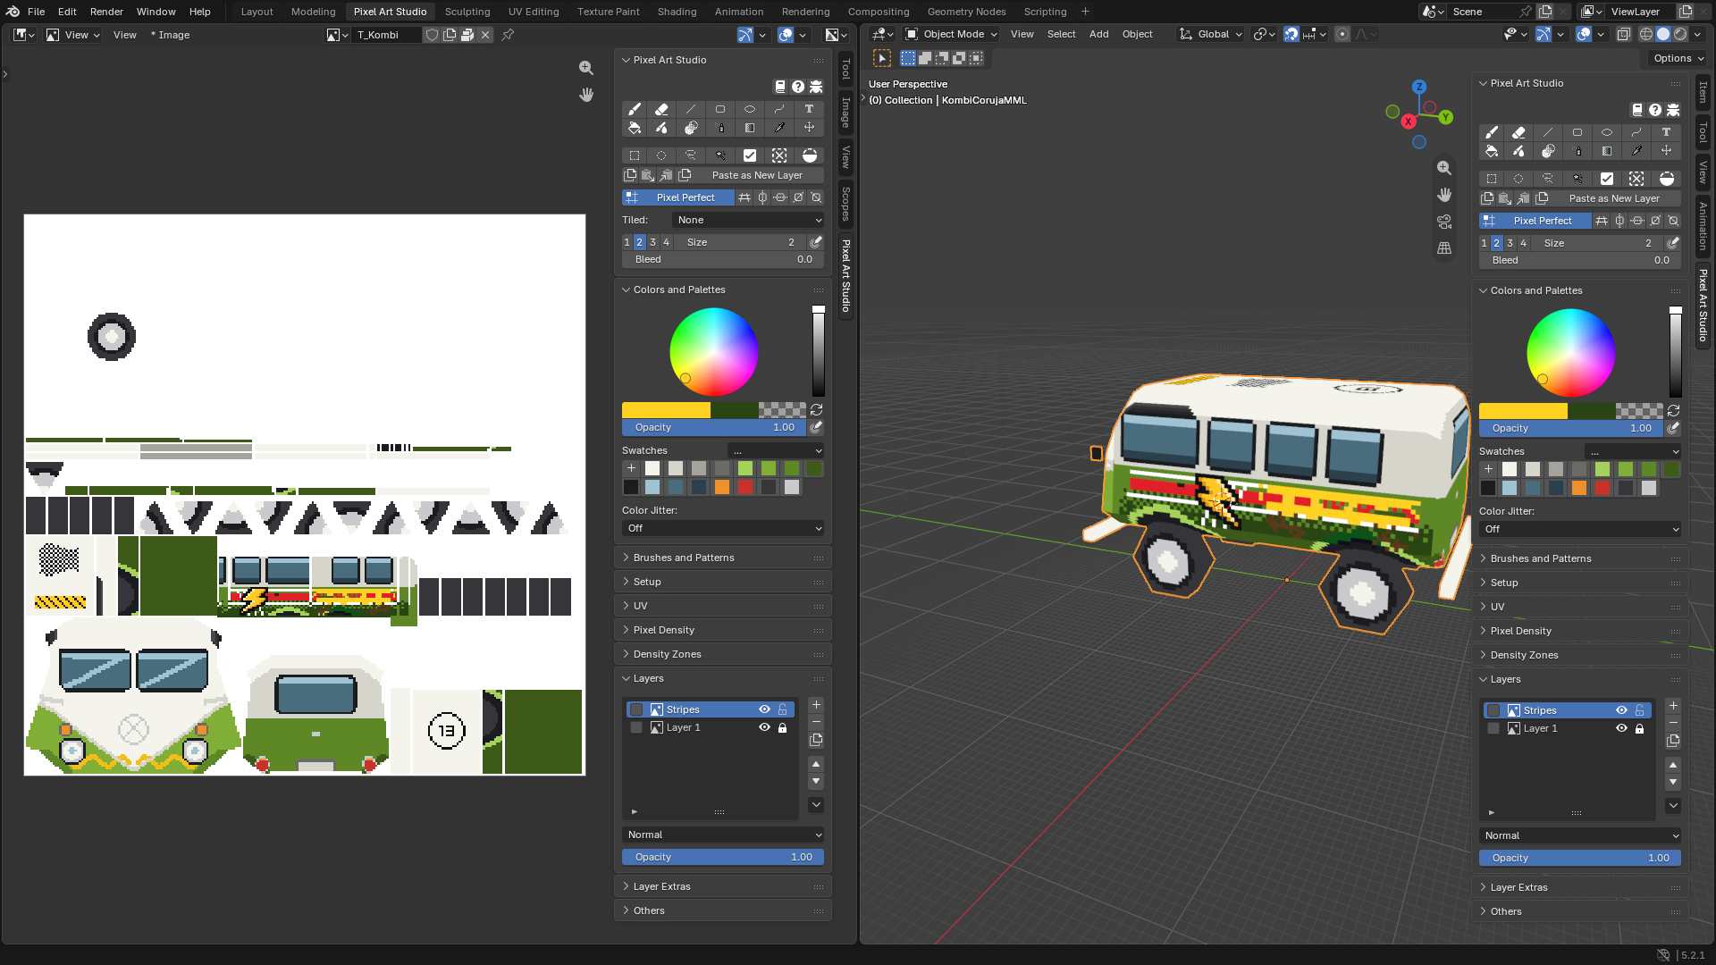Select rectangle selection tool in the image editor panel
The height and width of the screenshot is (965, 1716).
pos(635,155)
